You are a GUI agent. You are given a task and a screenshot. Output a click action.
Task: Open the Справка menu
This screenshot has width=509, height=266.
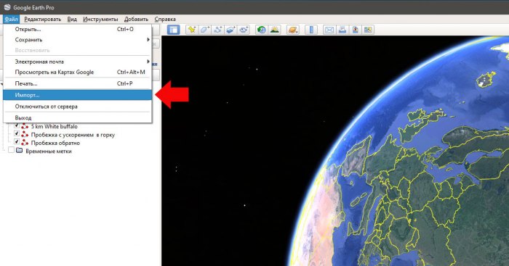(165, 19)
